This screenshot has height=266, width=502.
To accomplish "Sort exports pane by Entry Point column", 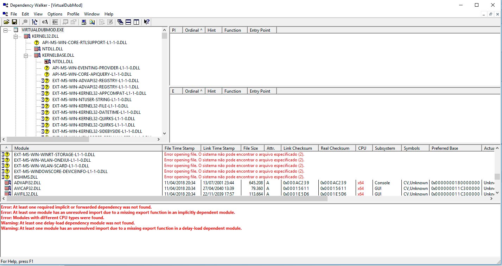I will click(x=262, y=91).
